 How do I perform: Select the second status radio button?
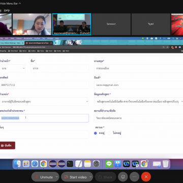(109, 133)
